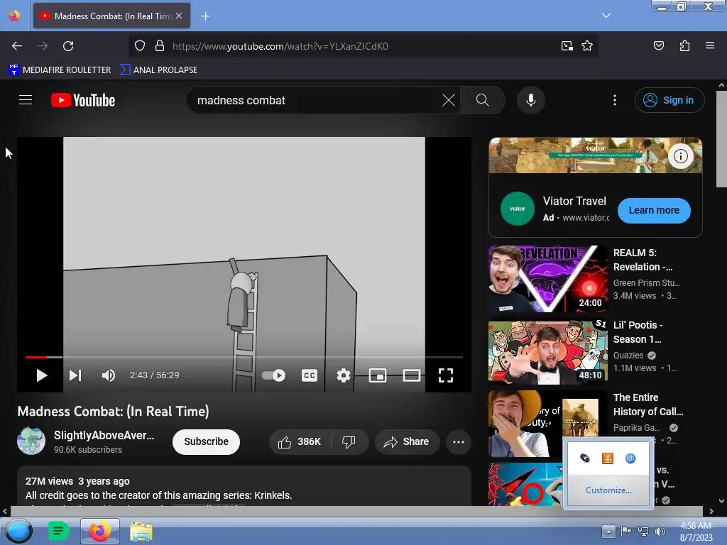Click the Sign in button

pyautogui.click(x=669, y=100)
